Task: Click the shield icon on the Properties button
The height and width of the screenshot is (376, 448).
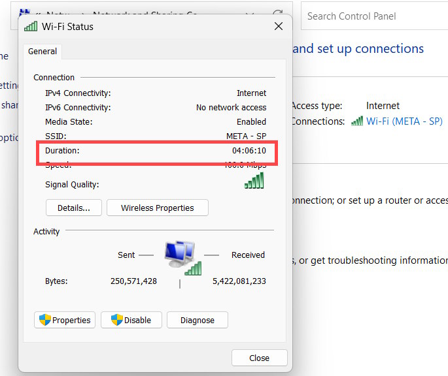Action: pos(44,320)
